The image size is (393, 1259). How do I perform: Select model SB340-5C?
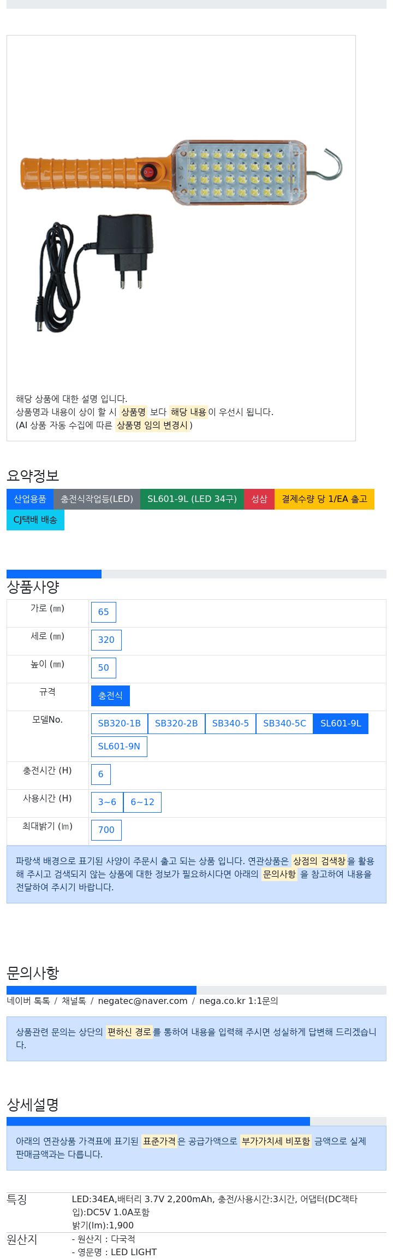pos(284,724)
